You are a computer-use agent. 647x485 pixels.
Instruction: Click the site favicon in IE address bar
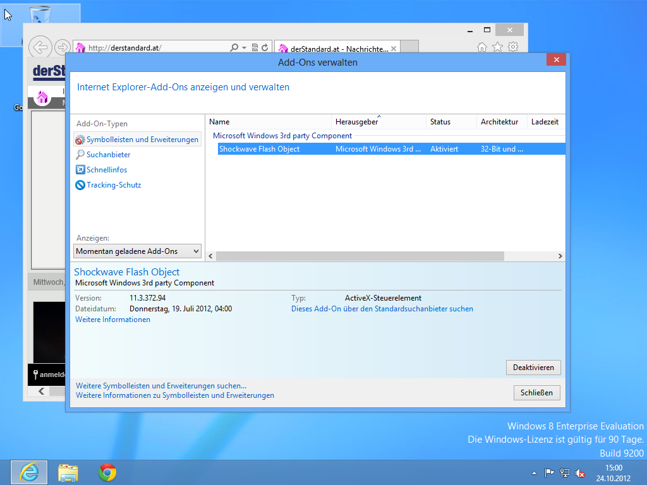[80, 48]
